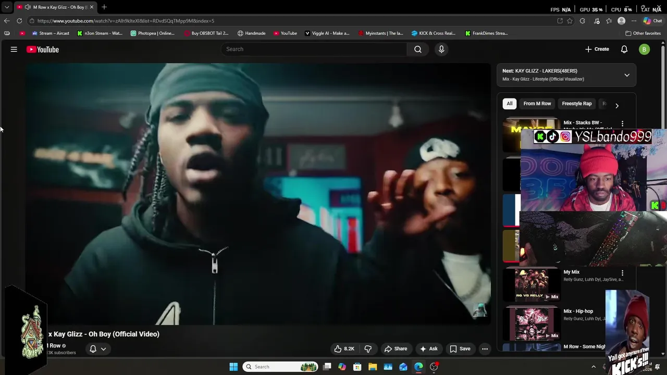667x375 pixels.
Task: Open KICK & Cross Real bookmark
Action: [434, 33]
